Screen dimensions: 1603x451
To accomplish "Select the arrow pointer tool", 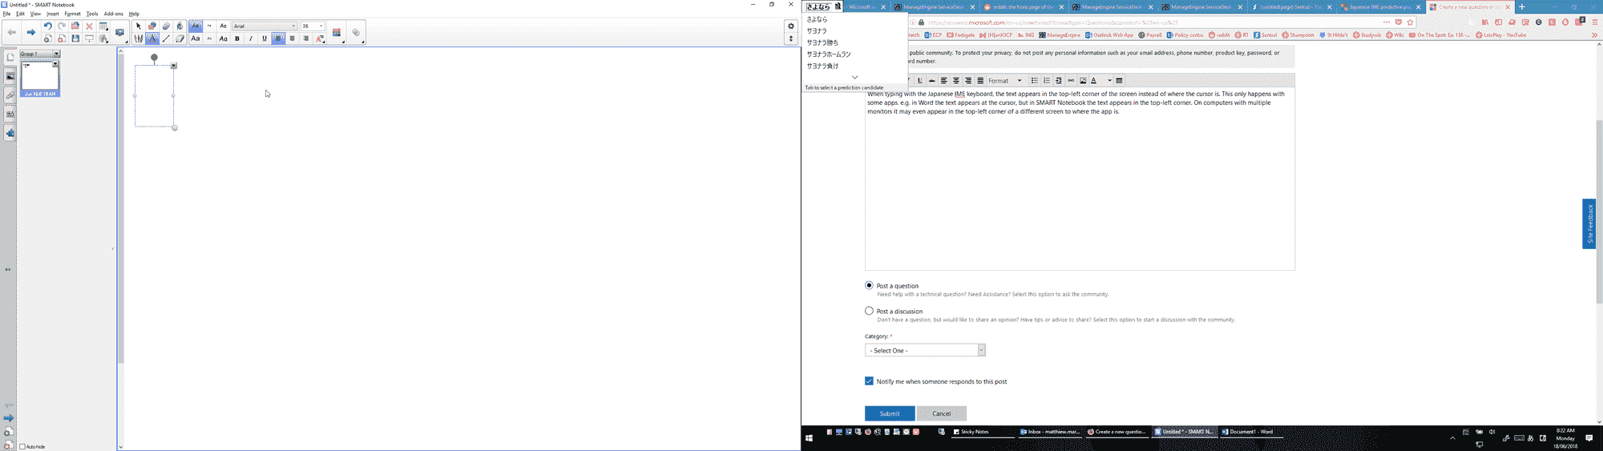I will 139,26.
